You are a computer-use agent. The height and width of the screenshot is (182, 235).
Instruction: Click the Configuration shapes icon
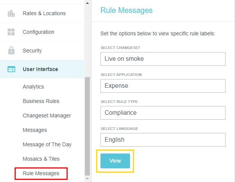[11, 32]
